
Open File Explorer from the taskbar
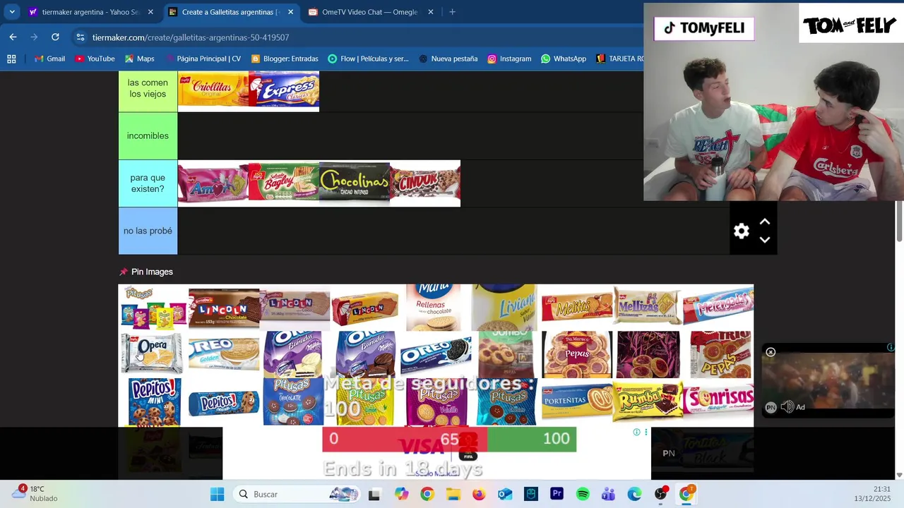click(453, 494)
